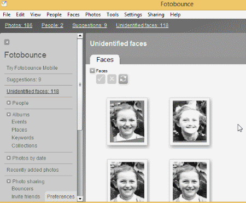Open Recently added photos
The image size is (246, 203).
(33, 170)
